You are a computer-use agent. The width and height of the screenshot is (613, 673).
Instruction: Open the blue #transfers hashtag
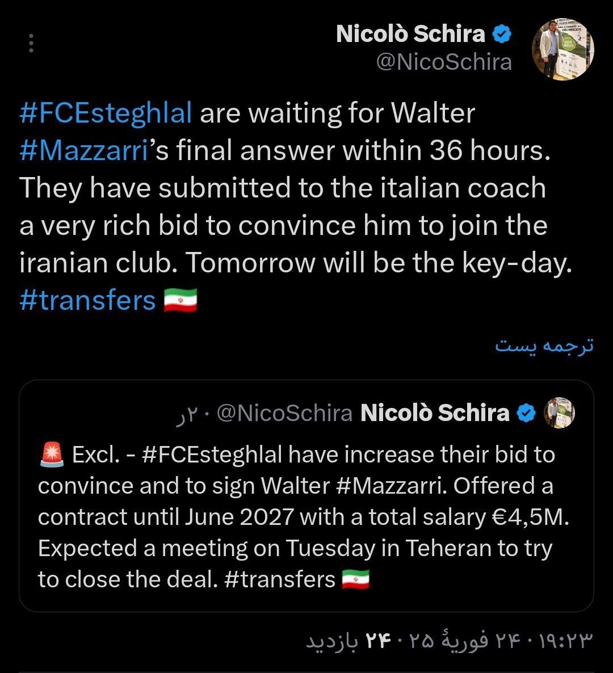point(87,300)
